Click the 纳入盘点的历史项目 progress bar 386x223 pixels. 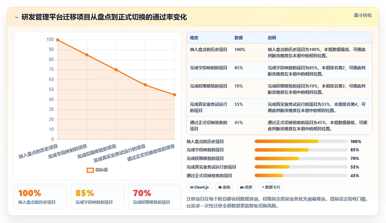[x=301, y=142]
